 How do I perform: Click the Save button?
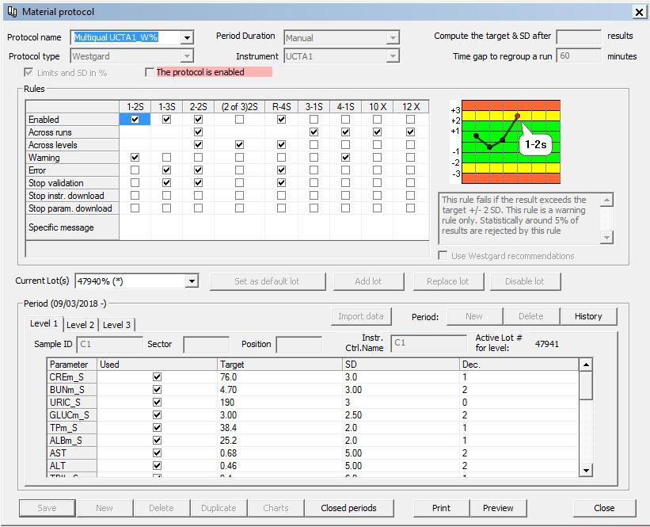47,508
